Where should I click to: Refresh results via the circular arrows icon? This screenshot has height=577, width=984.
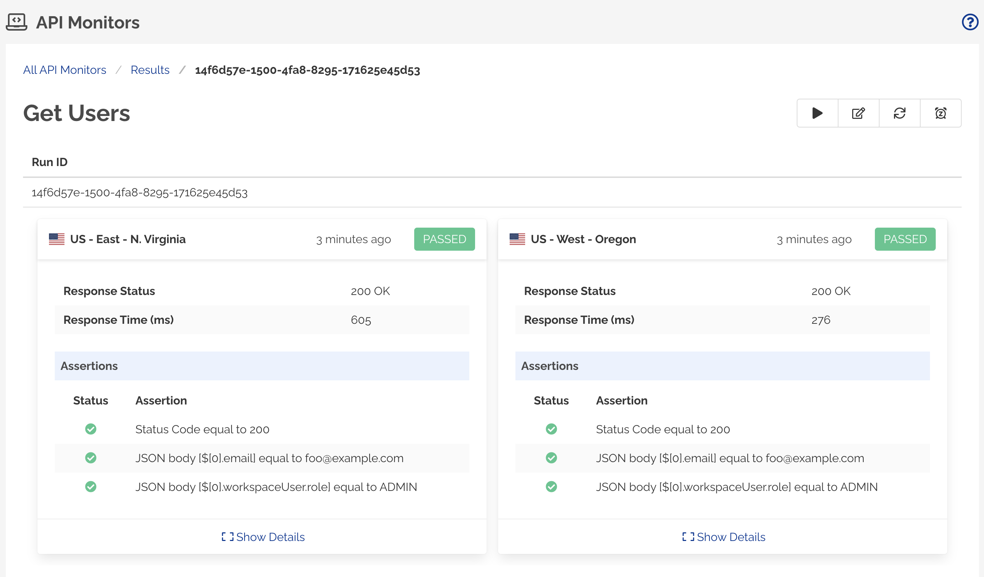point(899,113)
